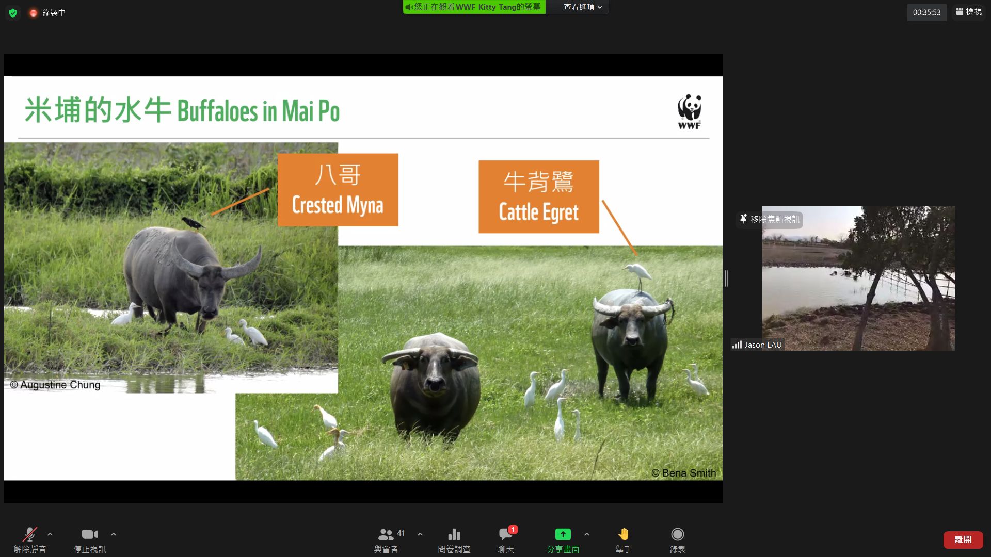Viewport: 991px width, 557px height.
Task: Expand video options arrow
Action: coord(114,534)
